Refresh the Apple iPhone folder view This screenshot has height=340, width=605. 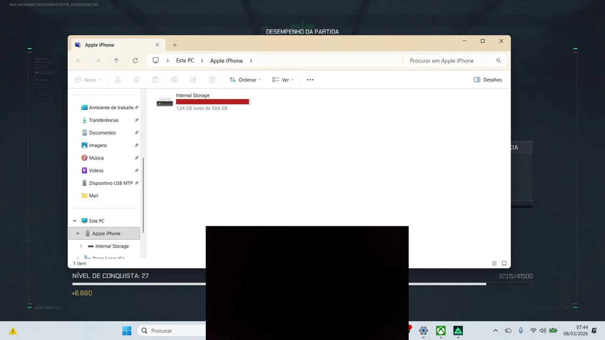tap(135, 60)
